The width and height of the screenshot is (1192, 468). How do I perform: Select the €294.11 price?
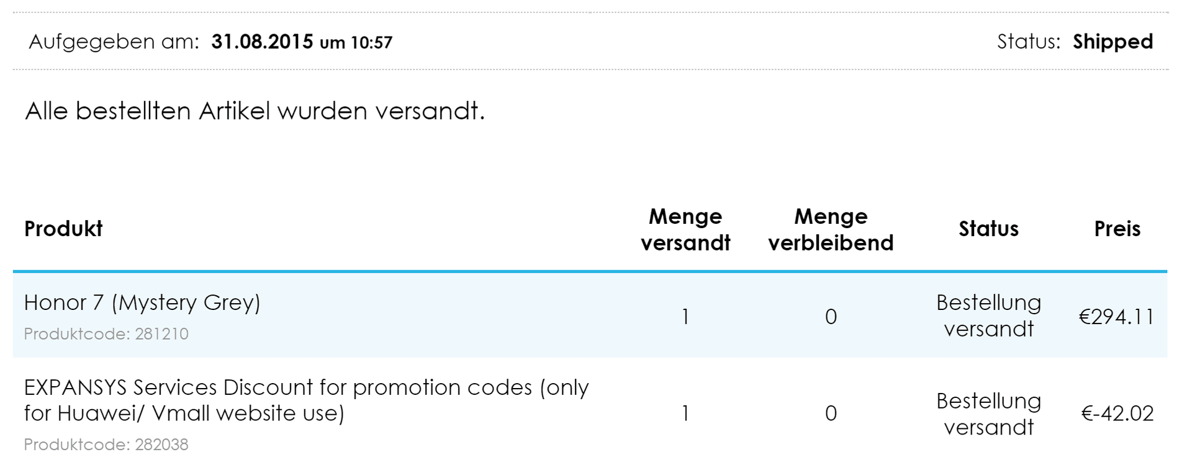[x=1116, y=317]
